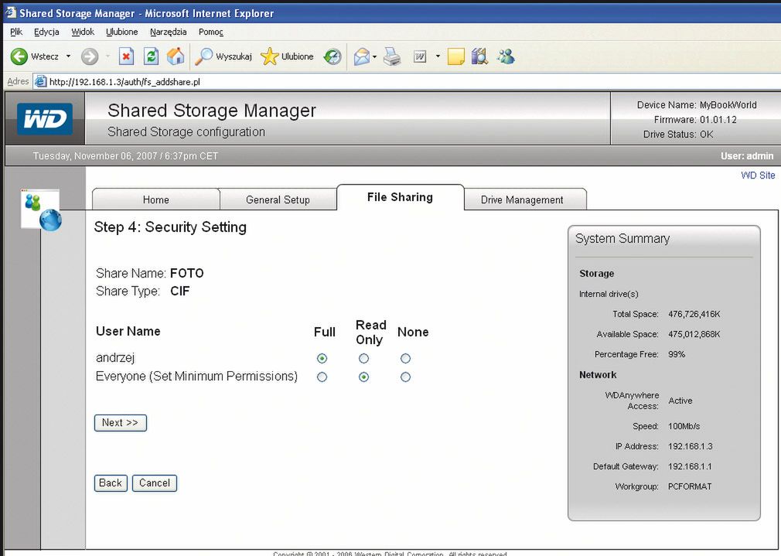Click the Drive Status: OK text

point(678,134)
